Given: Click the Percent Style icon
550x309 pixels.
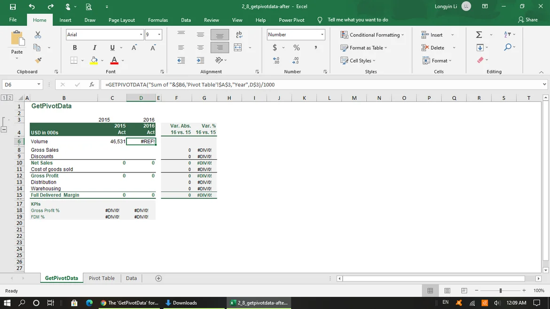Looking at the screenshot, I should [x=296, y=48].
